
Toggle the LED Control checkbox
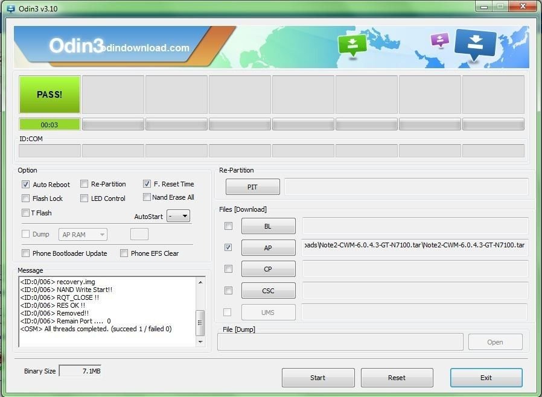point(84,198)
